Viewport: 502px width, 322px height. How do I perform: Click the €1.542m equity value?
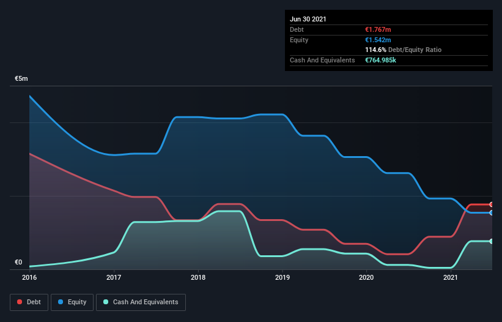(378, 40)
